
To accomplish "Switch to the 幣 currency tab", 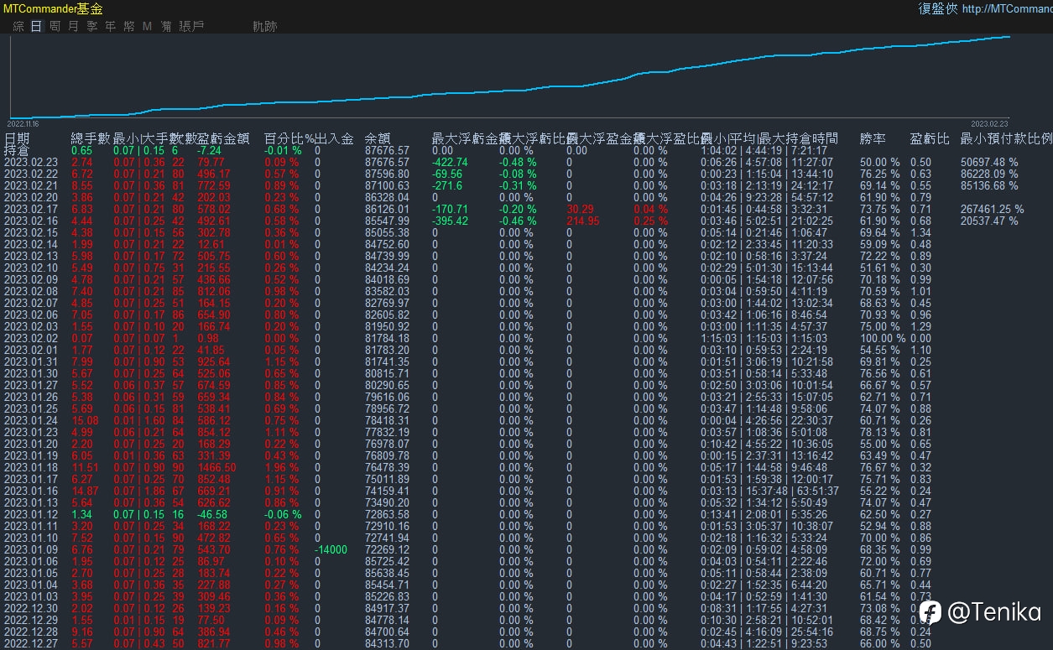I will [128, 26].
